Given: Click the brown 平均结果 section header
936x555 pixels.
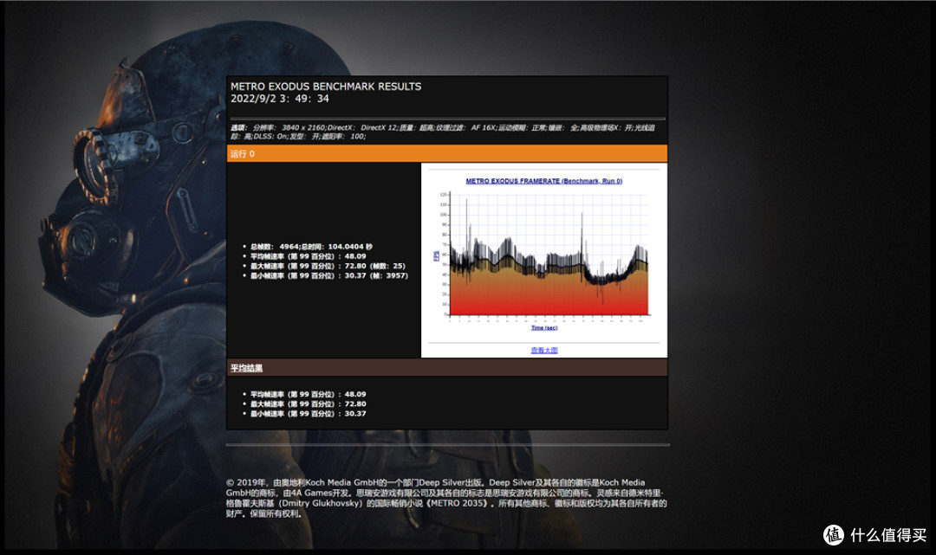Looking at the screenshot, I should pyautogui.click(x=447, y=368).
